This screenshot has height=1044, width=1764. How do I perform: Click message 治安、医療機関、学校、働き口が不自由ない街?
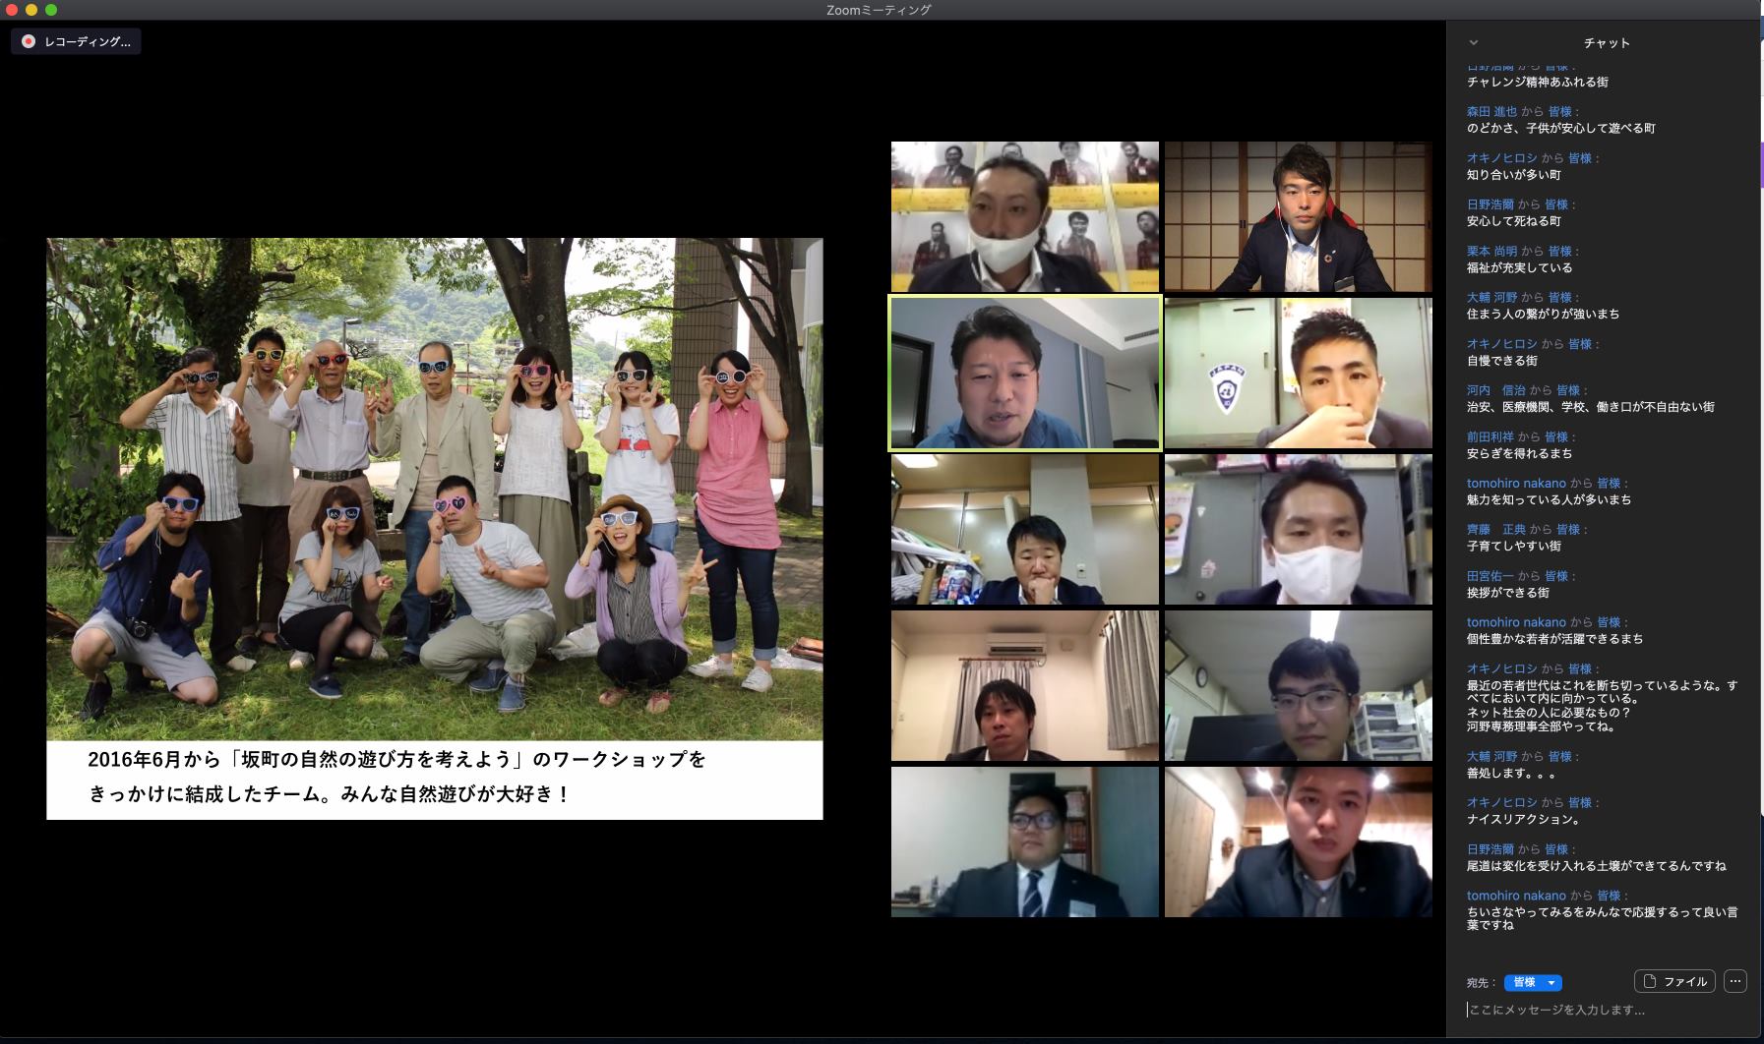1591,407
